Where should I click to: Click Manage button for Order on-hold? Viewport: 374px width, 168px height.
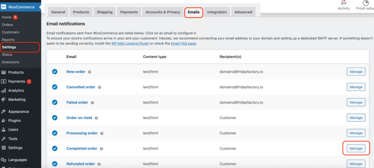(x=356, y=118)
